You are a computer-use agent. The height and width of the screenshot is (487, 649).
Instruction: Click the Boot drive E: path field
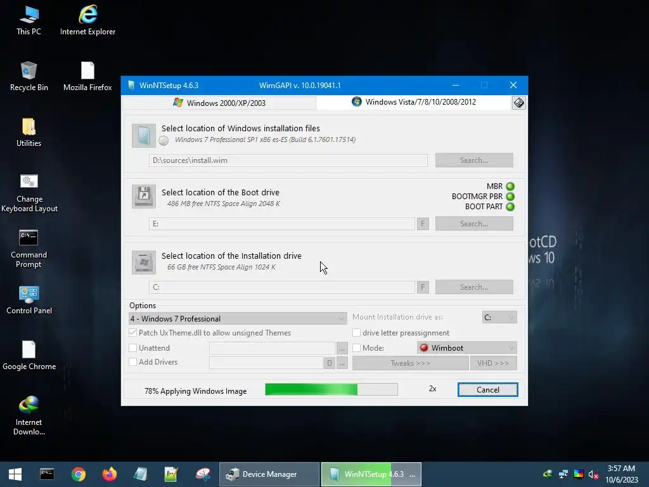point(282,224)
